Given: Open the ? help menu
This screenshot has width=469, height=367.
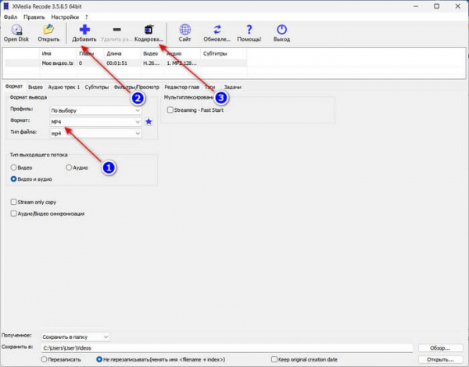Looking at the screenshot, I should tap(87, 17).
